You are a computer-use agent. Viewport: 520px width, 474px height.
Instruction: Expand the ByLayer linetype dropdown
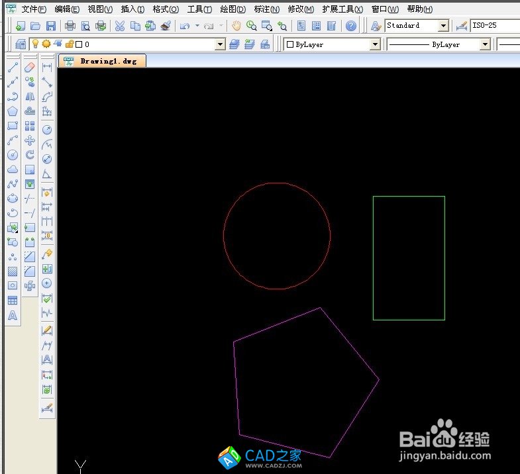click(485, 44)
